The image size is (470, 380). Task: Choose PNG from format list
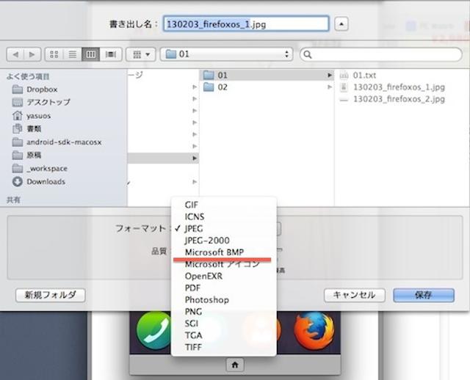194,312
